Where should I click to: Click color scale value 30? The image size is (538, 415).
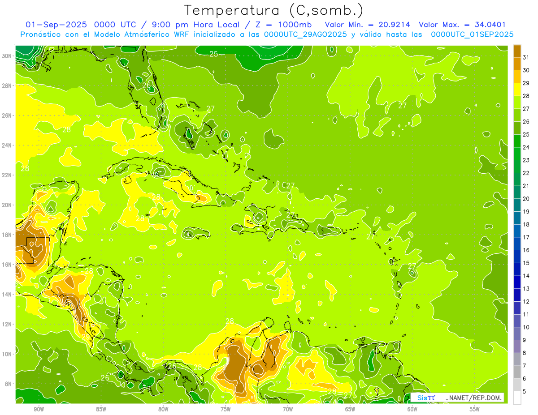point(526,70)
